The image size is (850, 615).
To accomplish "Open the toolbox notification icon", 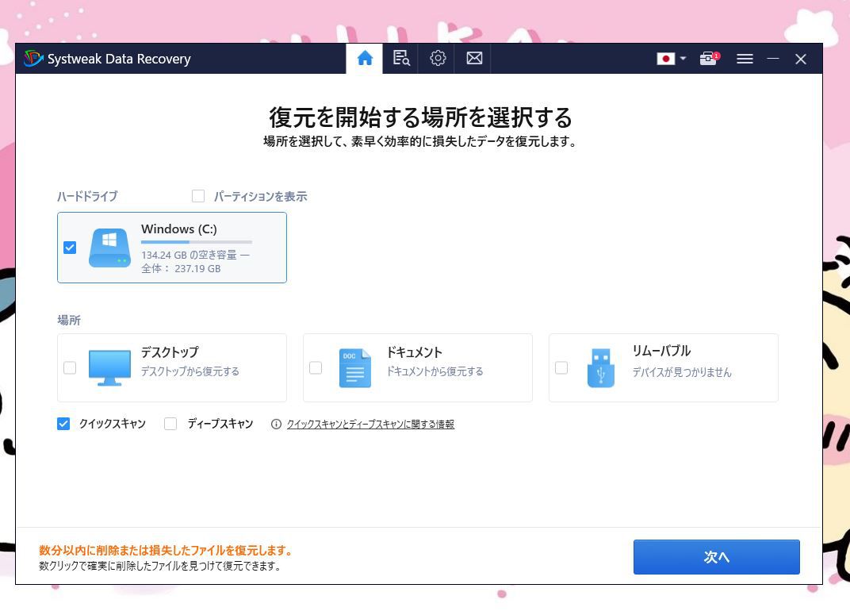I will click(708, 59).
